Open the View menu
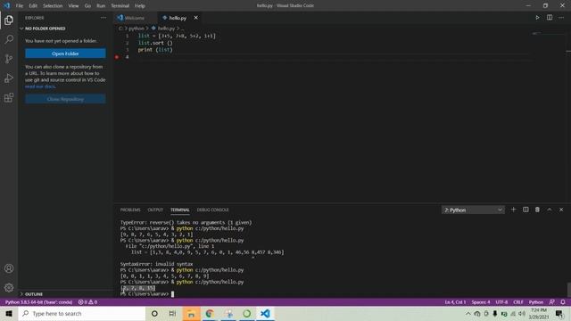 tap(73, 6)
